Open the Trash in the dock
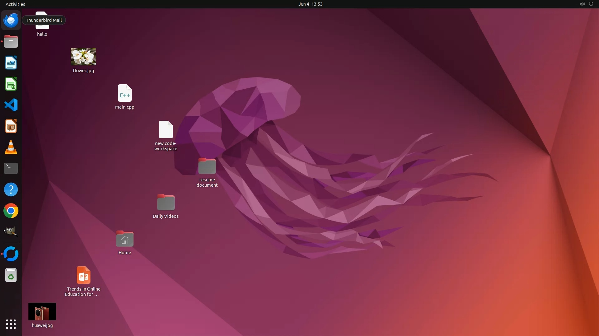The image size is (599, 336). tap(11, 275)
